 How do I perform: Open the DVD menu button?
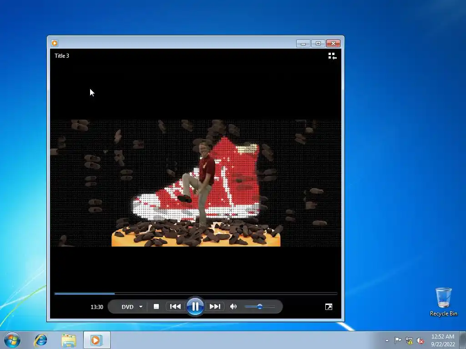[127, 307]
